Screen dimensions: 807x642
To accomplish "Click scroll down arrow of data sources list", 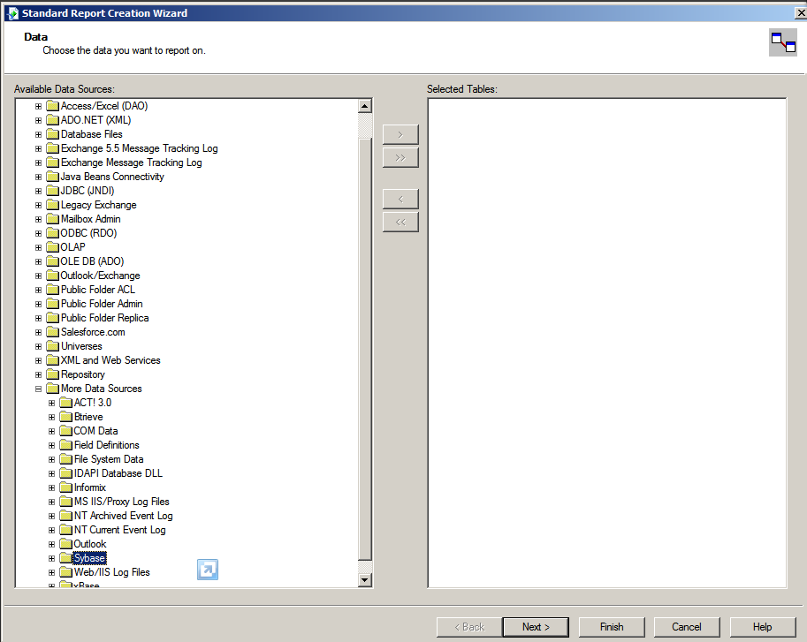I will 365,580.
